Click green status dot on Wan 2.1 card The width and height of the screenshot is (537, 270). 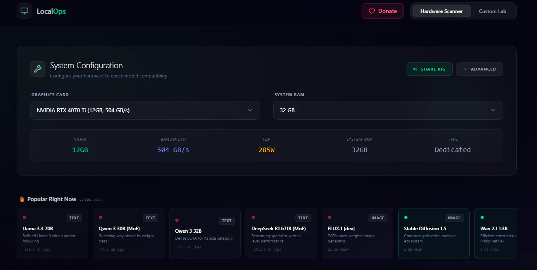[x=482, y=217]
